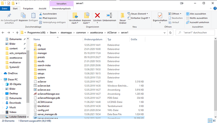
Task: Copy the path via Pfad kopieren
Action: point(48,18)
